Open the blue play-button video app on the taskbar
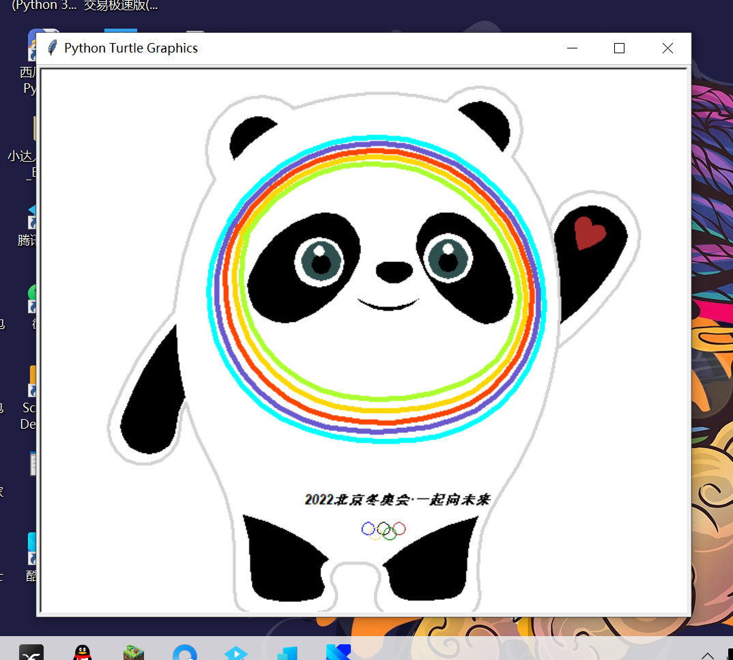The width and height of the screenshot is (733, 660). (235, 652)
